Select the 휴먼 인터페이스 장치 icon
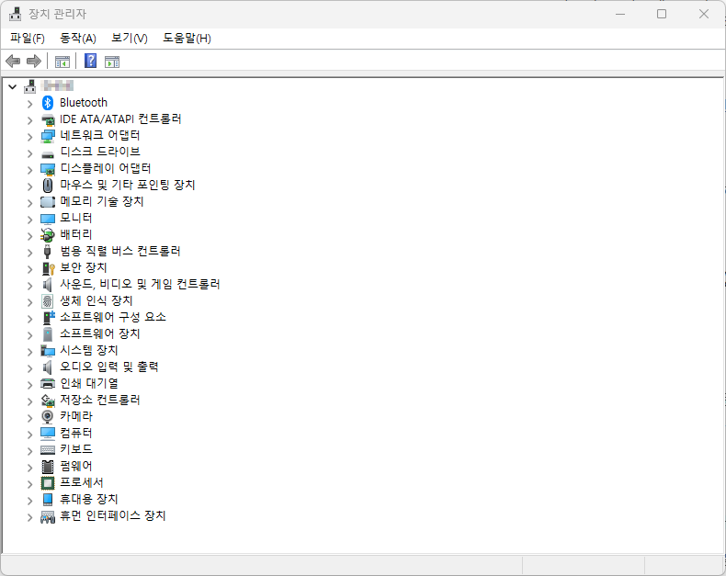Image resolution: width=726 pixels, height=576 pixels. click(x=47, y=516)
